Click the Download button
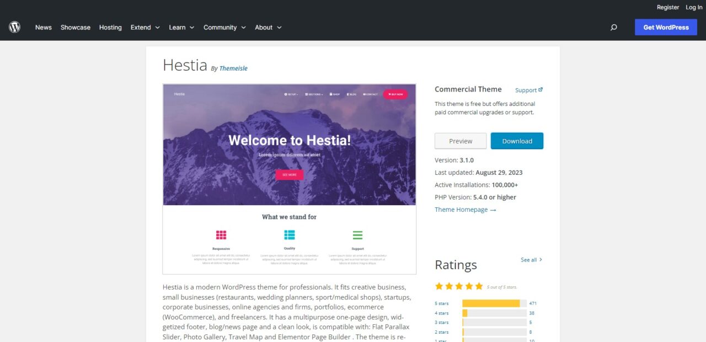706x342 pixels. tap(517, 141)
